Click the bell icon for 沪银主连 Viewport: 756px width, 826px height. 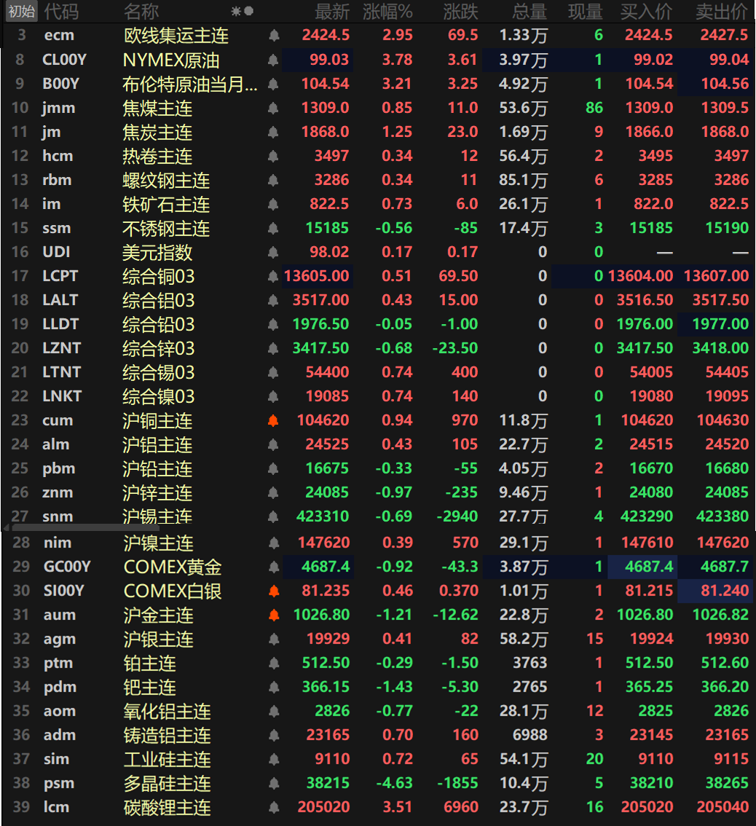click(x=274, y=639)
